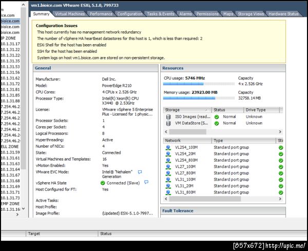308x251 pixels.
Task: Click the storage list left scroll arrow
Action: point(166,132)
